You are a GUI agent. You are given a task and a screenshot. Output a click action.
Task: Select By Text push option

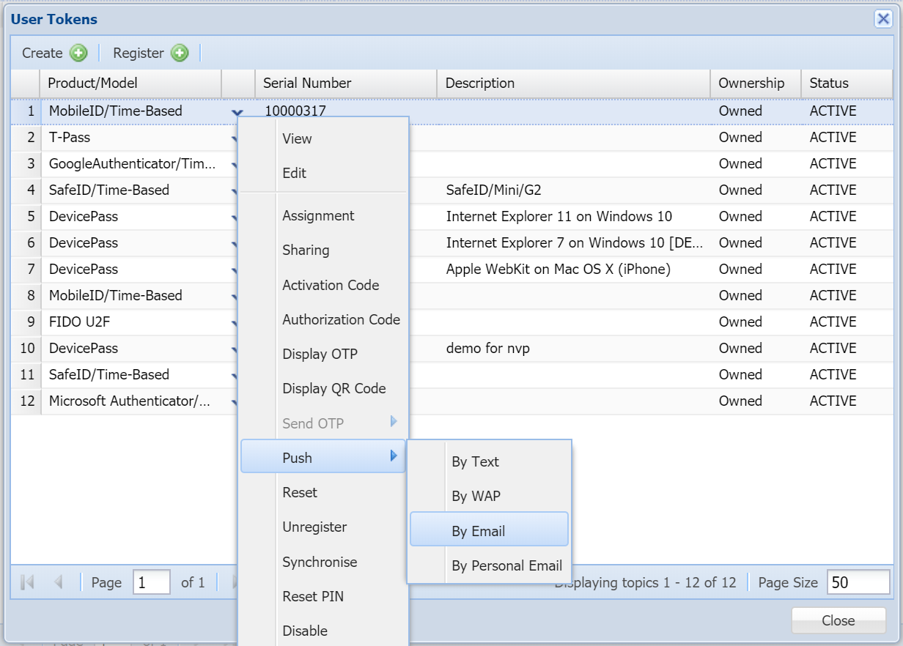point(475,461)
